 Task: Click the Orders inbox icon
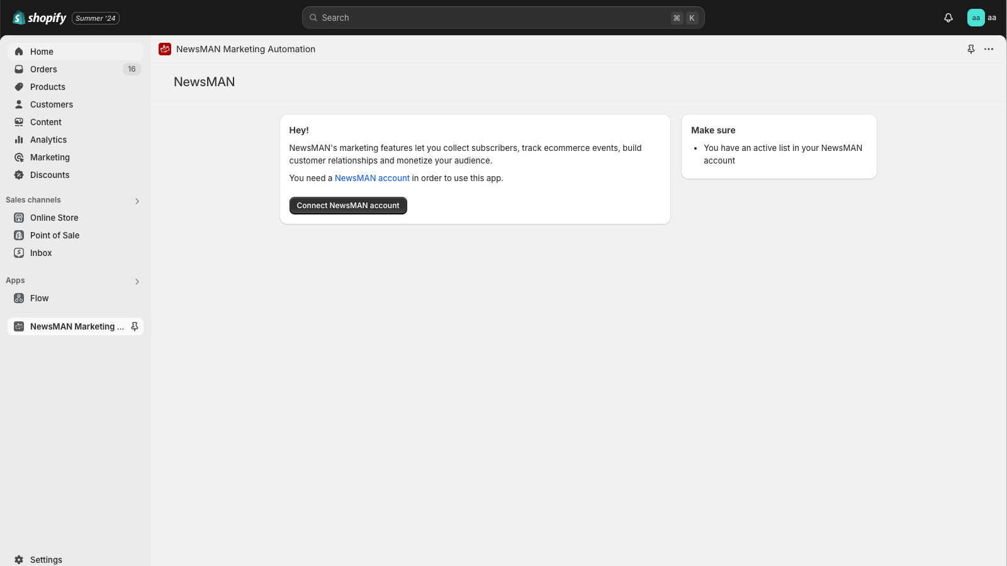tap(19, 69)
